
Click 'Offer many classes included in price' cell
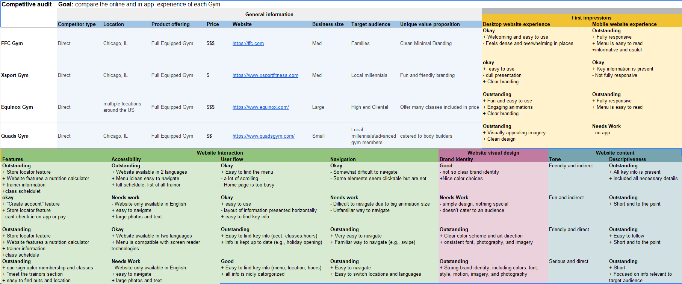(x=439, y=107)
